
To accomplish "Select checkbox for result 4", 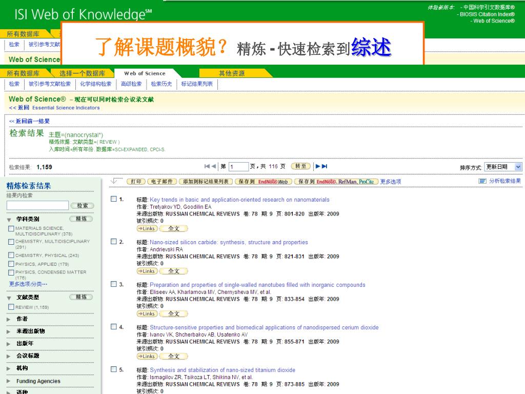I will tap(114, 327).
